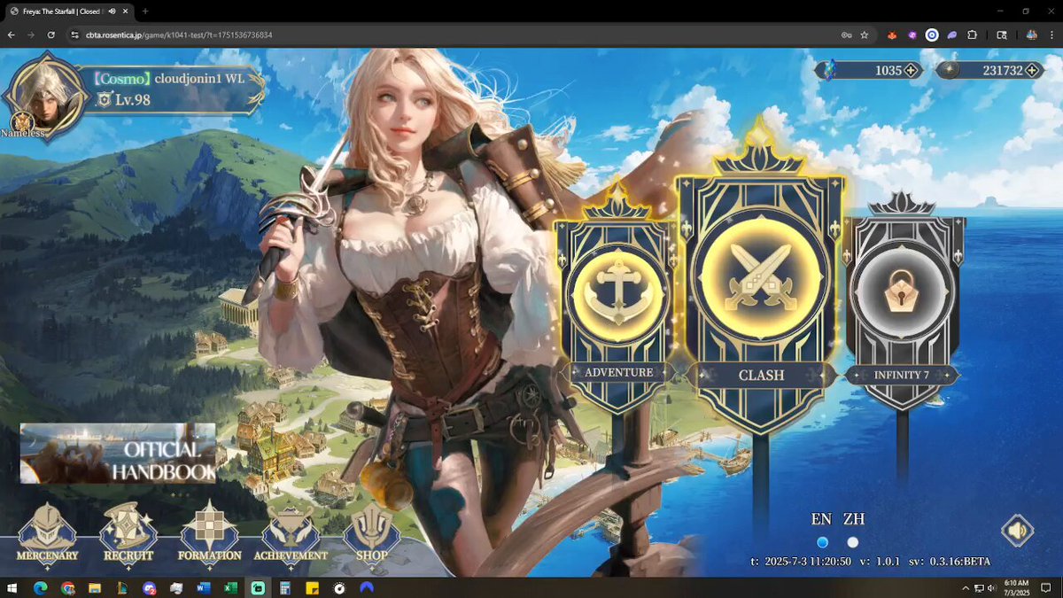Open a new browser tab

pos(145,11)
